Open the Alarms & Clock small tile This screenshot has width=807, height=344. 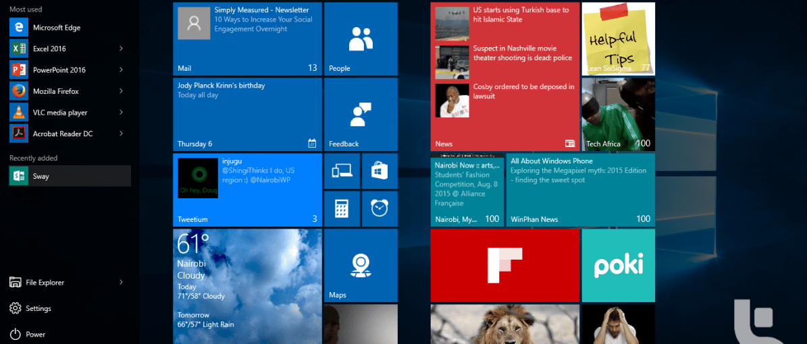(x=380, y=209)
